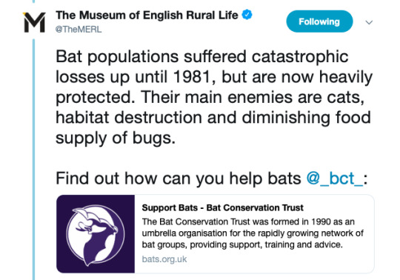Screen dimensions: 400x280
Task: Open the tweet options chevron dropdown
Action: point(369,22)
